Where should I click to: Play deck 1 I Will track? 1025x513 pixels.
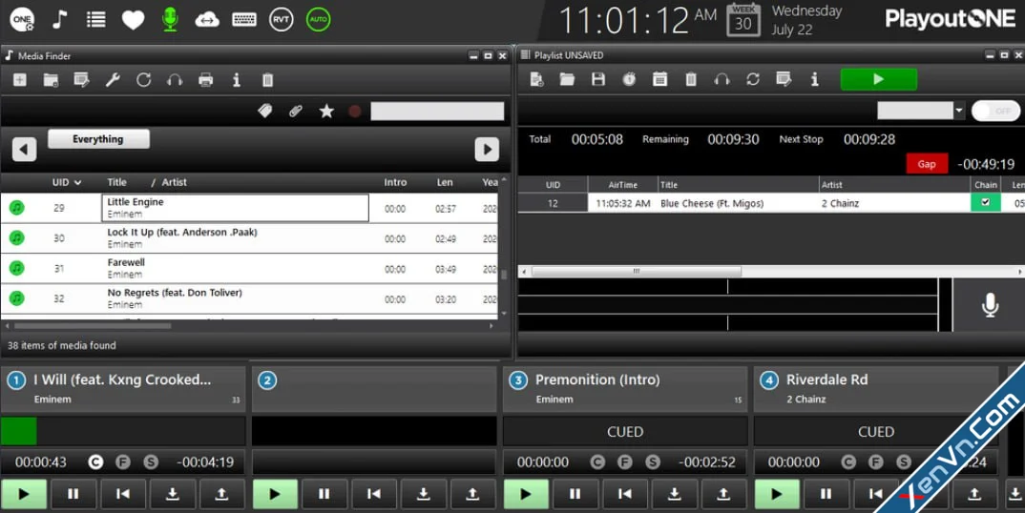[x=24, y=494]
